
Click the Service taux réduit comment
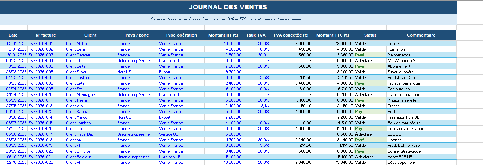click(421, 123)
